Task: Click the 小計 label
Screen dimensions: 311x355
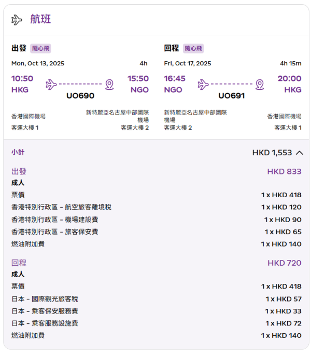Action: 18,152
